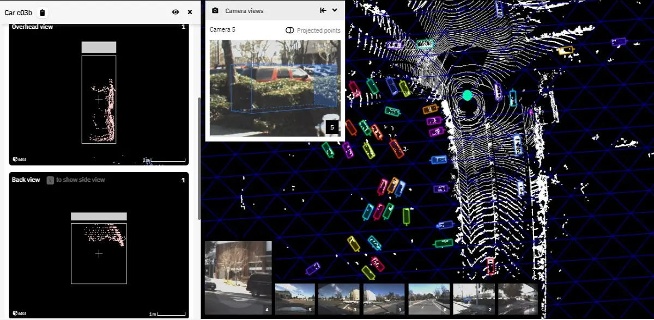This screenshot has width=654, height=320.
Task: Click the left panel vertical scrollbar
Action: (198, 158)
